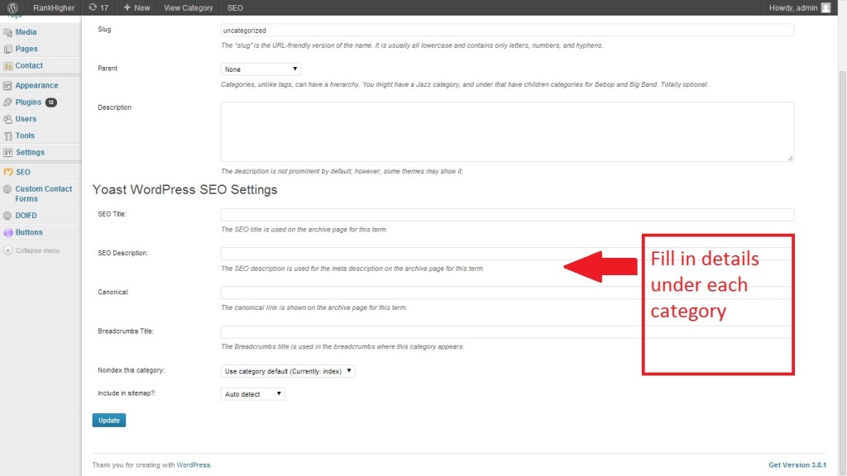Click the Pages sidebar icon

coord(7,49)
